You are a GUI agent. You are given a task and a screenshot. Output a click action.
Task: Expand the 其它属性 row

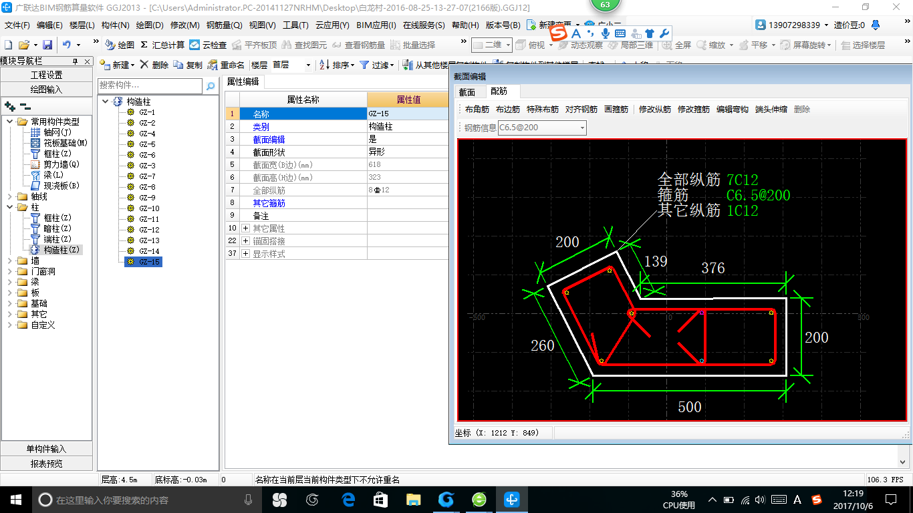coord(245,228)
